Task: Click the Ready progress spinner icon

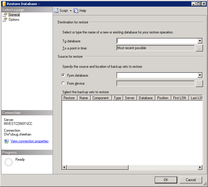Action: click(x=9, y=162)
